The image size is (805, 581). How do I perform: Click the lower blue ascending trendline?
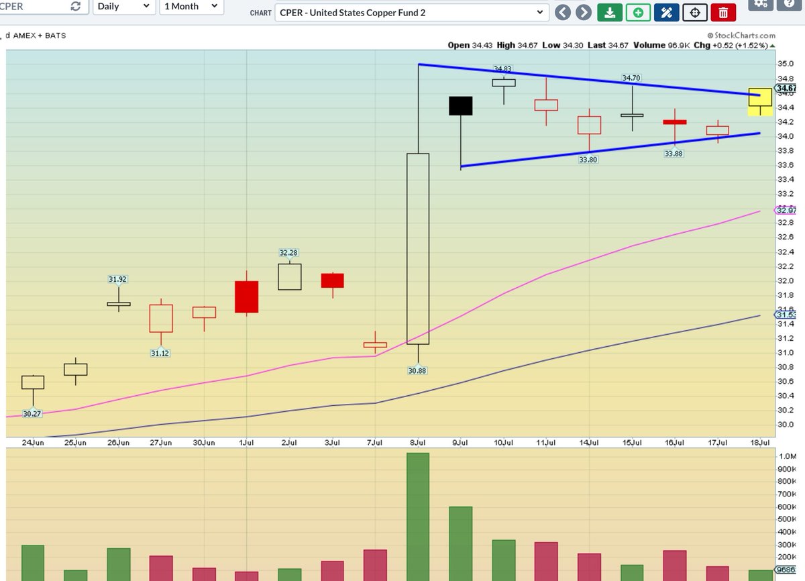pos(610,150)
